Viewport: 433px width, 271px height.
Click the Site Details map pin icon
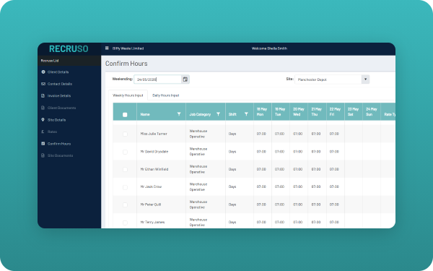43,120
